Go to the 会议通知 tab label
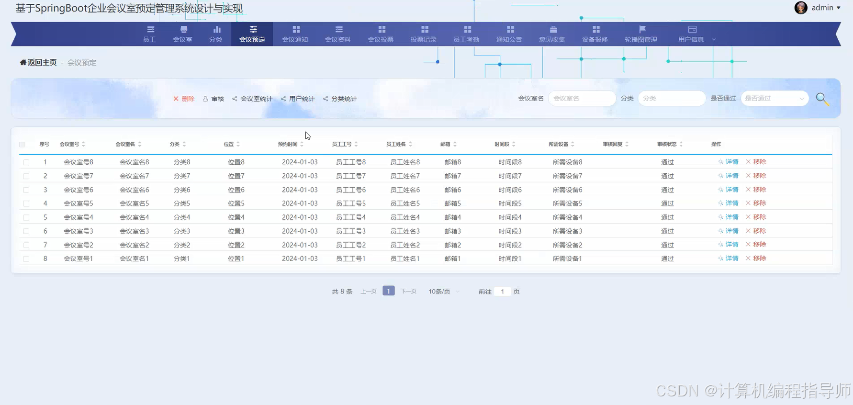 [x=295, y=39]
